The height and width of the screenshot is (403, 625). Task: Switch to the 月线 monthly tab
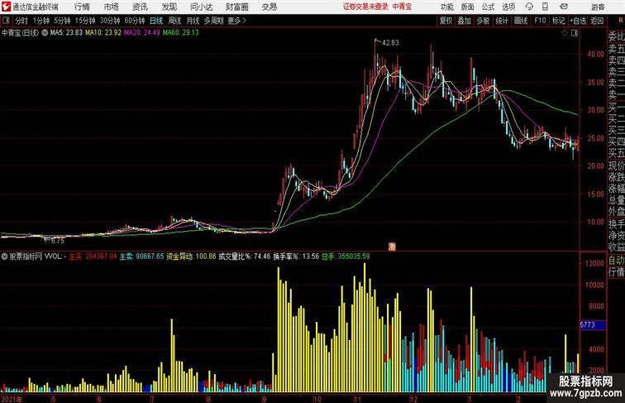193,21
